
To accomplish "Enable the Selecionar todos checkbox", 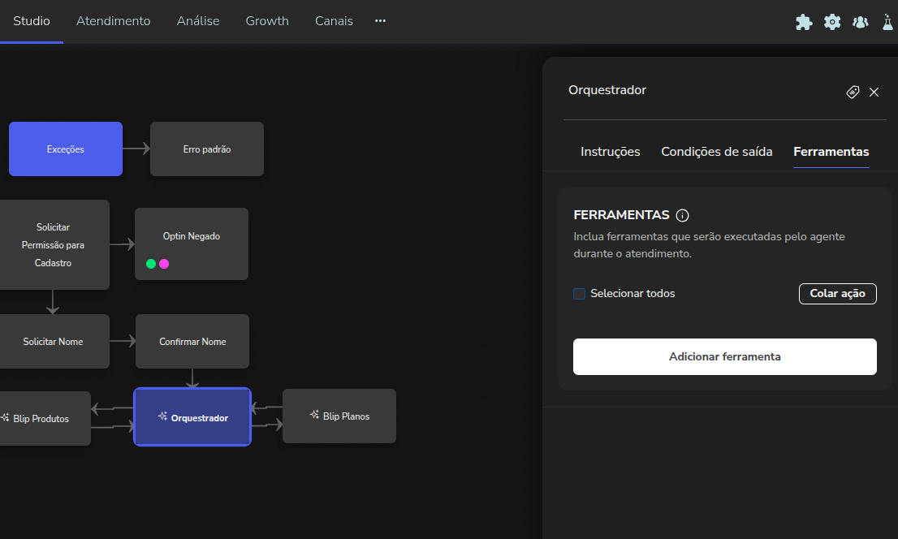I will click(580, 294).
